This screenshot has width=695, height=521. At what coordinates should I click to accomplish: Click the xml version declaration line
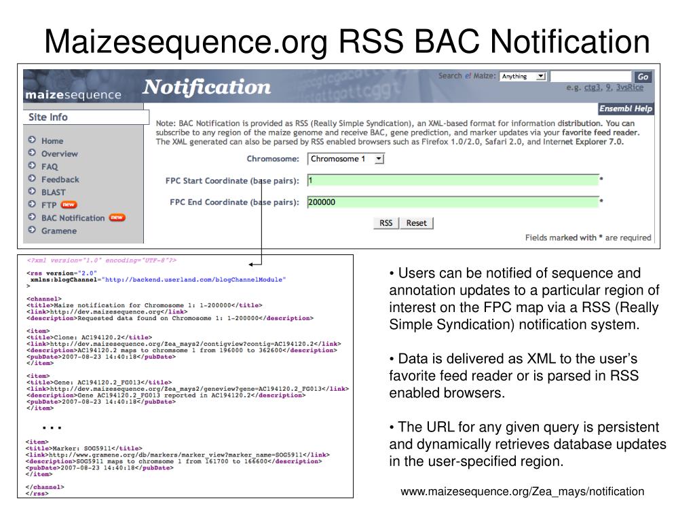pyautogui.click(x=102, y=260)
